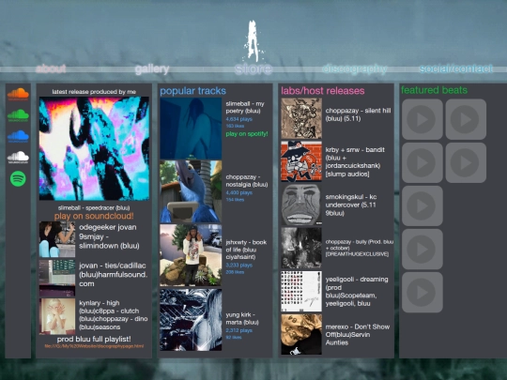Screen dimensions: 507x380
Task: Click '3,233 plays' under book of life
Action: 239,266
